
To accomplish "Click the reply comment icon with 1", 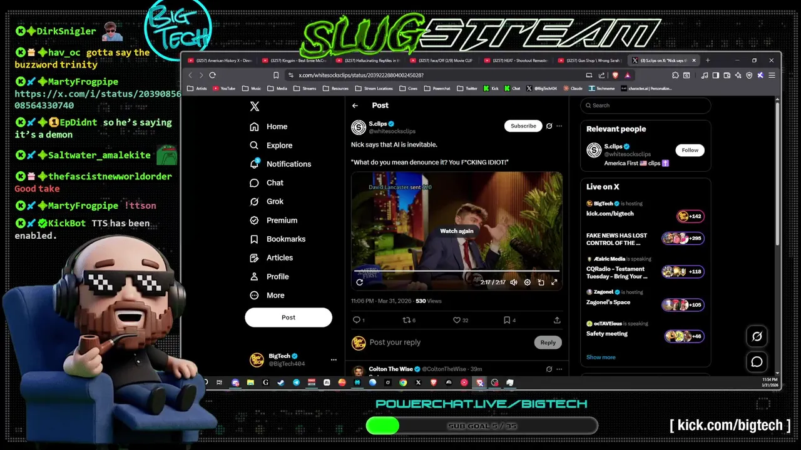I will (x=359, y=320).
